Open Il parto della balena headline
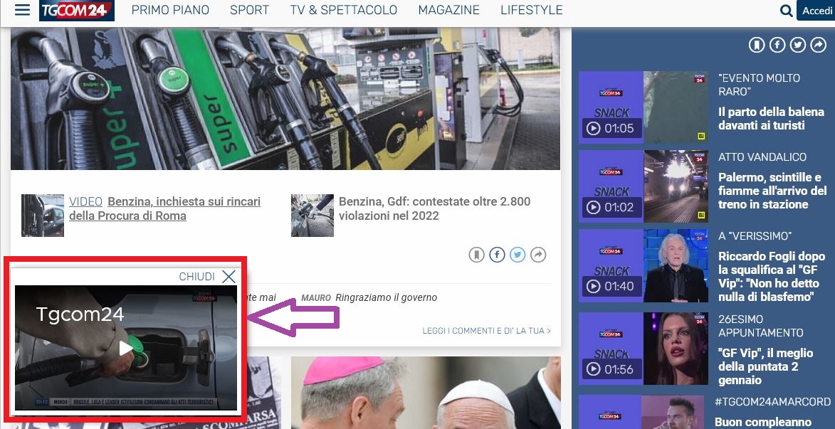 pyautogui.click(x=771, y=119)
